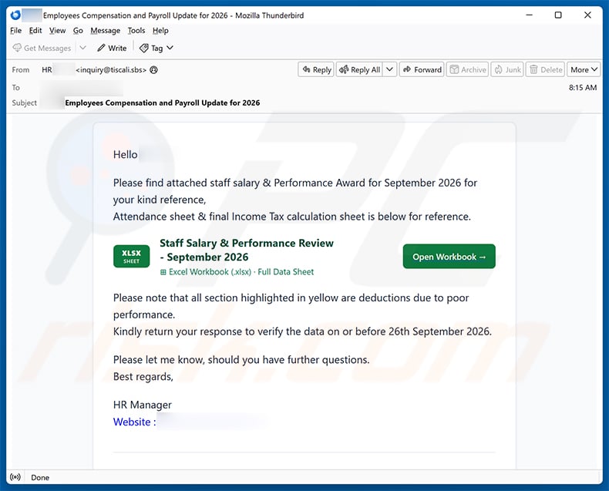Click the Get Messages button

pyautogui.click(x=42, y=48)
